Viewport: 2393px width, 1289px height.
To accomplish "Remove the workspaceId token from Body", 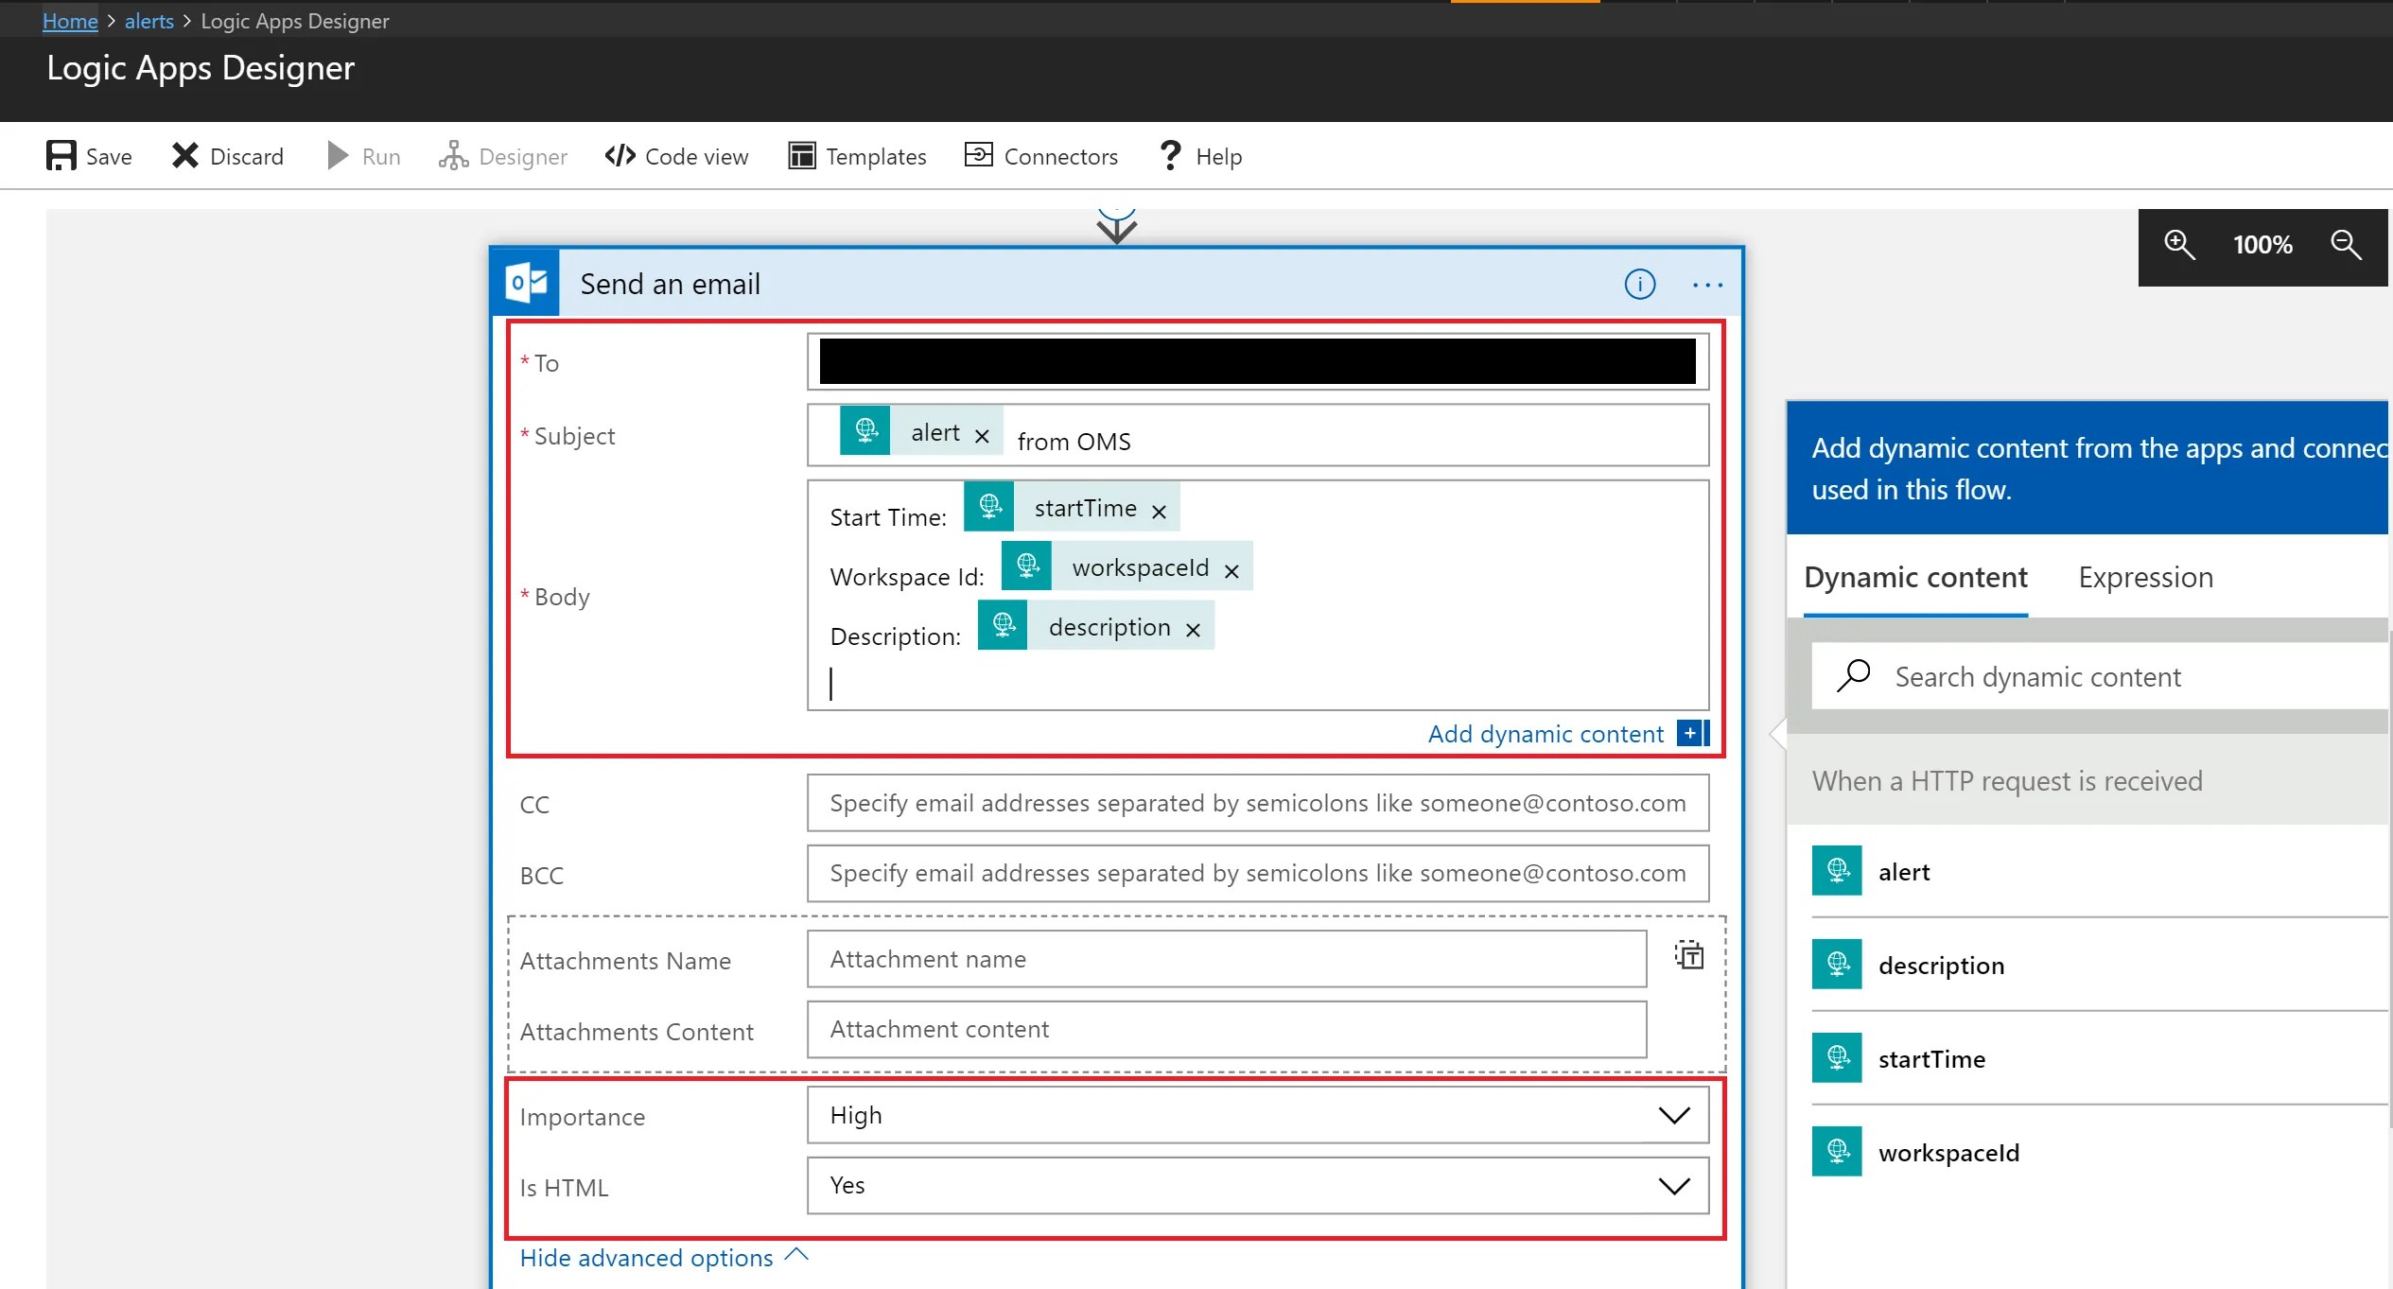I will [1231, 570].
